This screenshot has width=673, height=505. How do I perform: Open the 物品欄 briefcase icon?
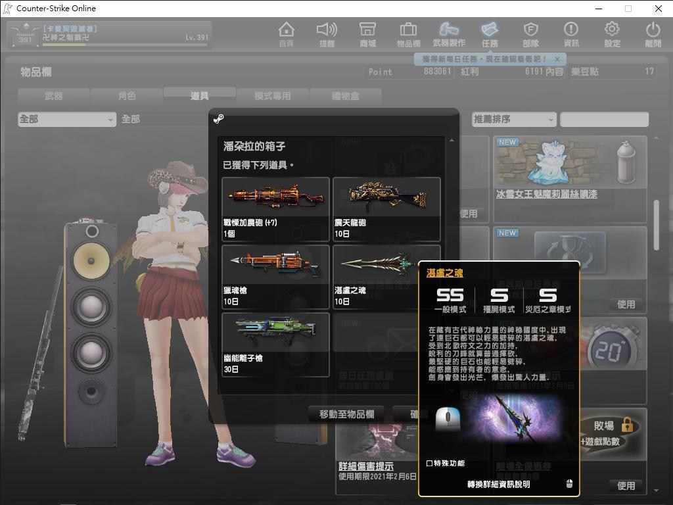click(408, 34)
